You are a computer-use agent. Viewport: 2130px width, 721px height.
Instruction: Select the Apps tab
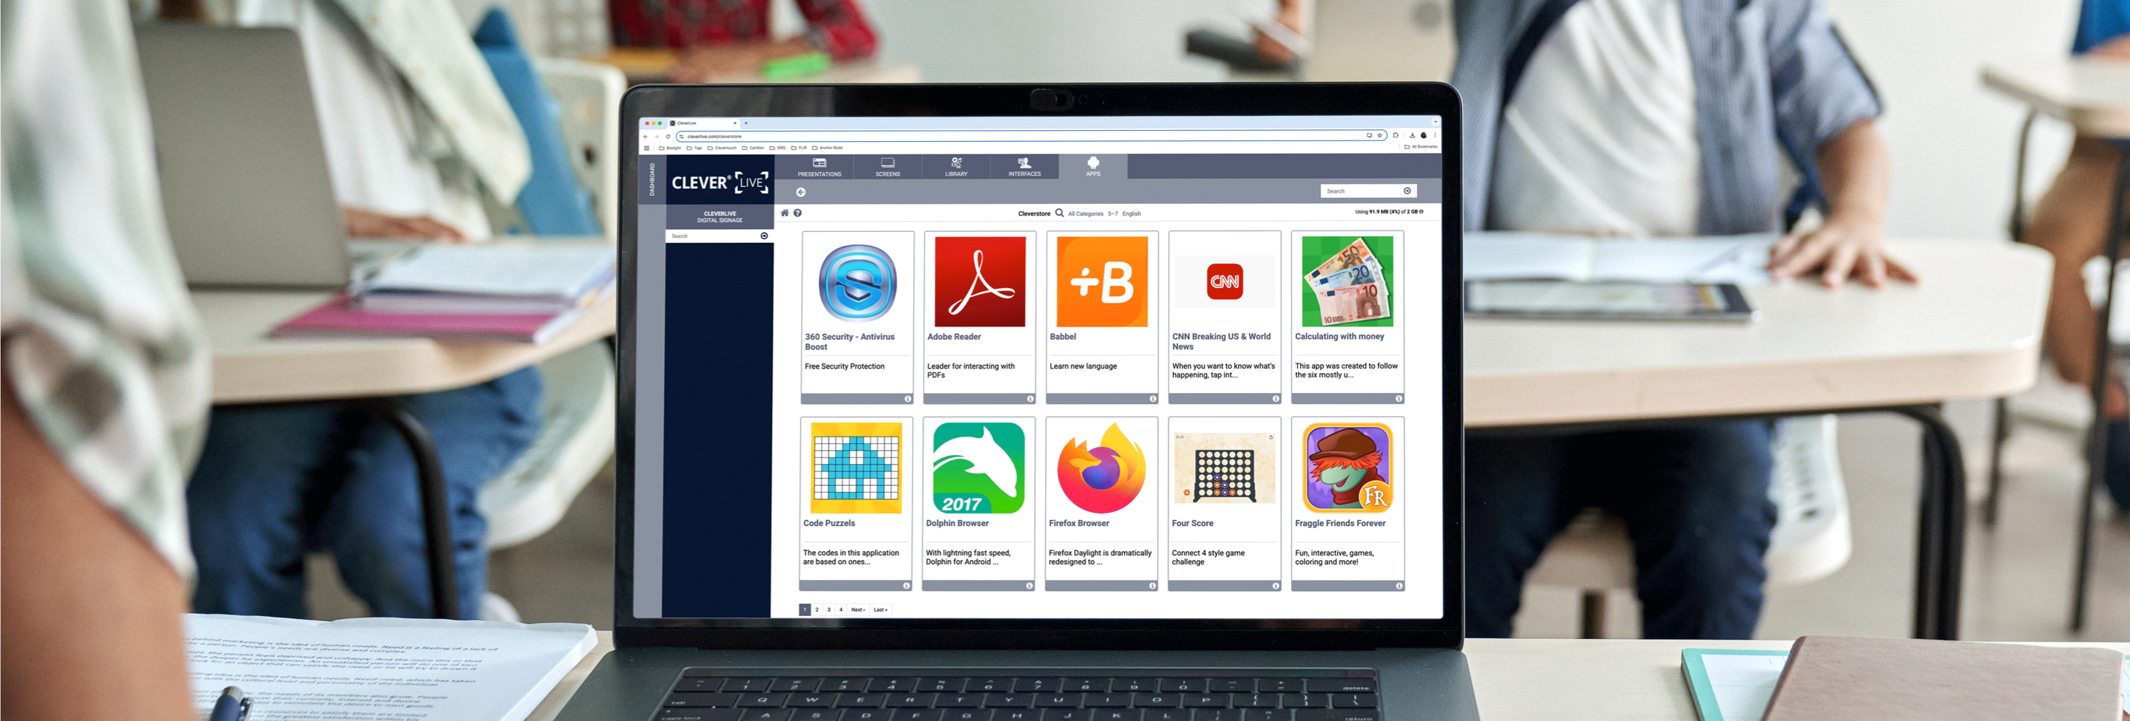click(x=1093, y=167)
